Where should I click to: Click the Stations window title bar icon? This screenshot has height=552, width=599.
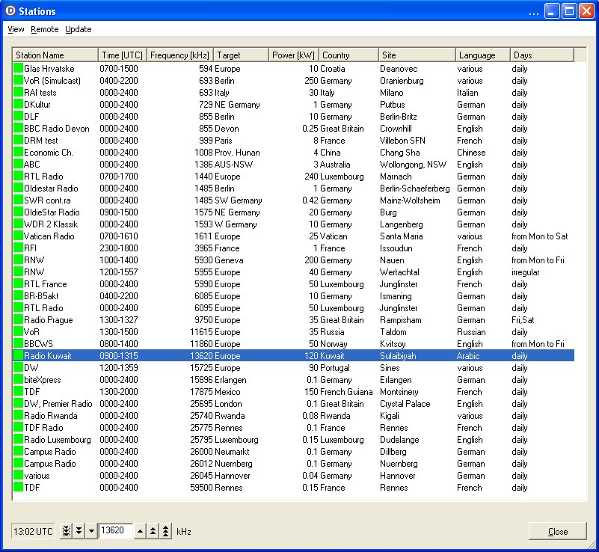pos(10,11)
